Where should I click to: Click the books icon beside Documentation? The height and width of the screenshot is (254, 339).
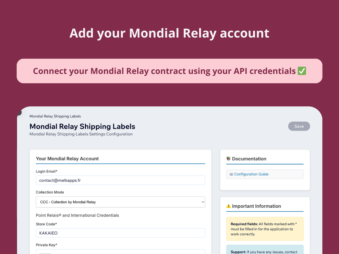229,159
